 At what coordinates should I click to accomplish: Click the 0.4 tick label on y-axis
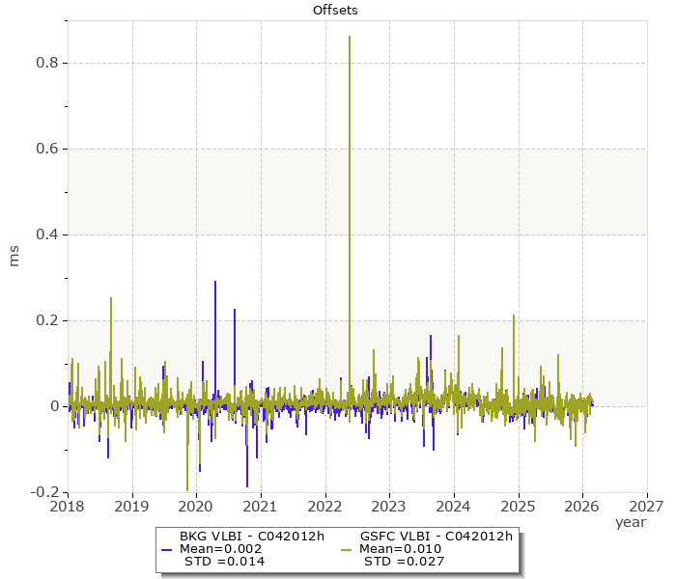click(x=44, y=234)
